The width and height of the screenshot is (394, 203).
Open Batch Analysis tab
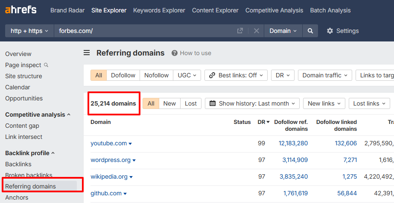330,10
